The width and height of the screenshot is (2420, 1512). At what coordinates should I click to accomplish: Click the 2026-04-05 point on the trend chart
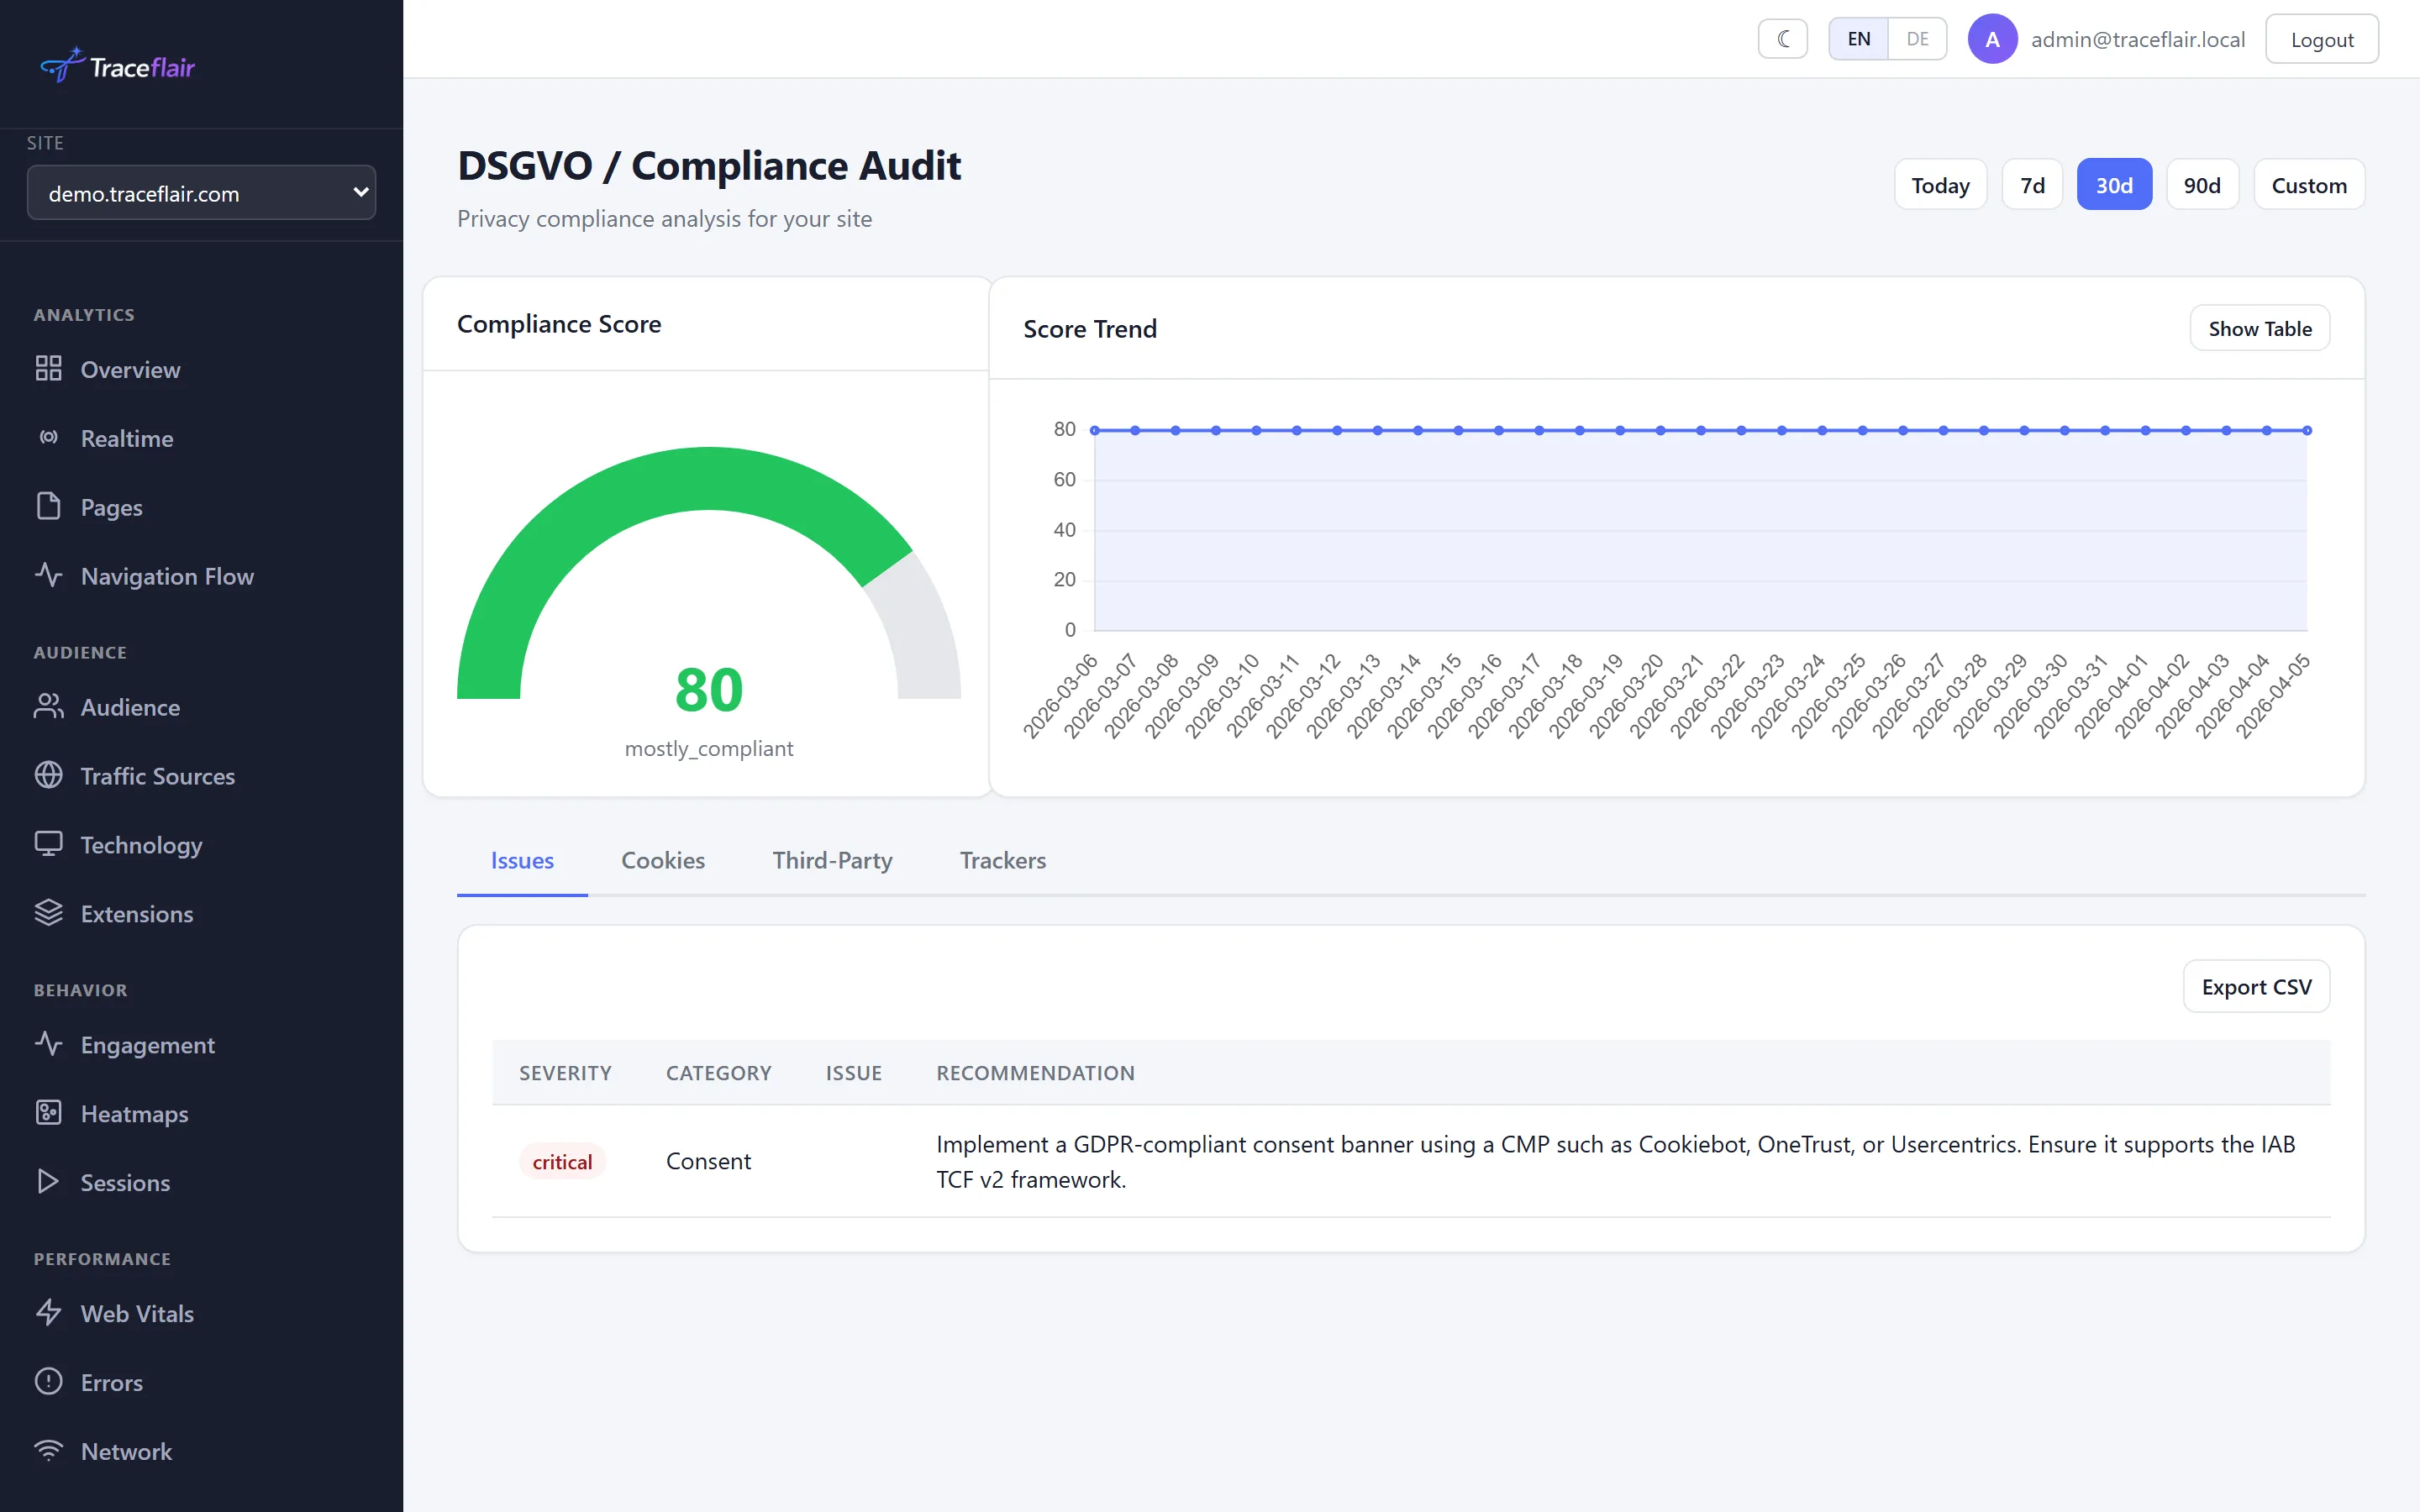coord(2307,430)
